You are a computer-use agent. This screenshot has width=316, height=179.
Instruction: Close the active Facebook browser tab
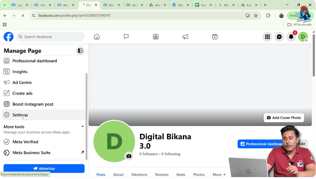click(96, 5)
